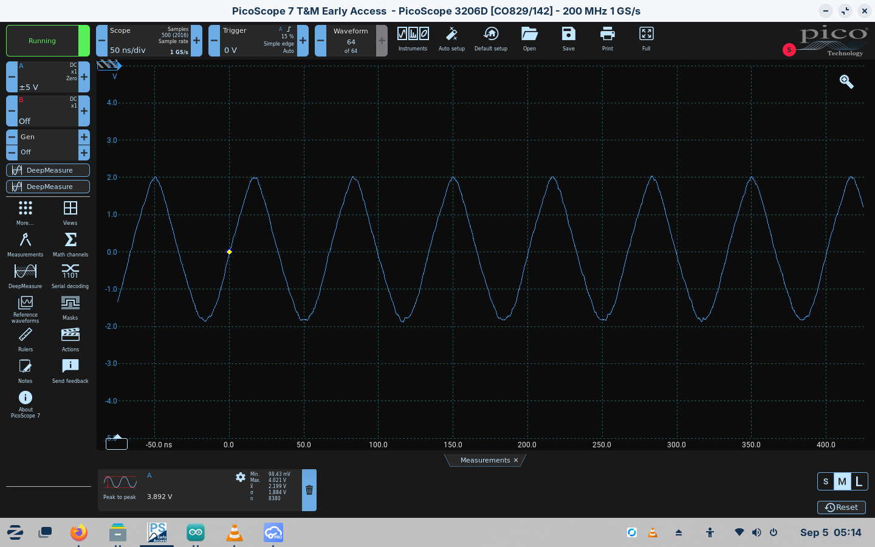Screen dimensions: 875x547
Task: Decrease the Trigger level with minus
Action: pos(214,41)
